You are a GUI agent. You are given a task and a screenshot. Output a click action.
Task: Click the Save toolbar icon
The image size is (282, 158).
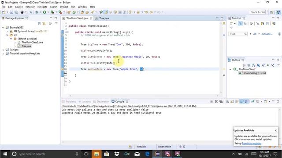(x=11, y=12)
